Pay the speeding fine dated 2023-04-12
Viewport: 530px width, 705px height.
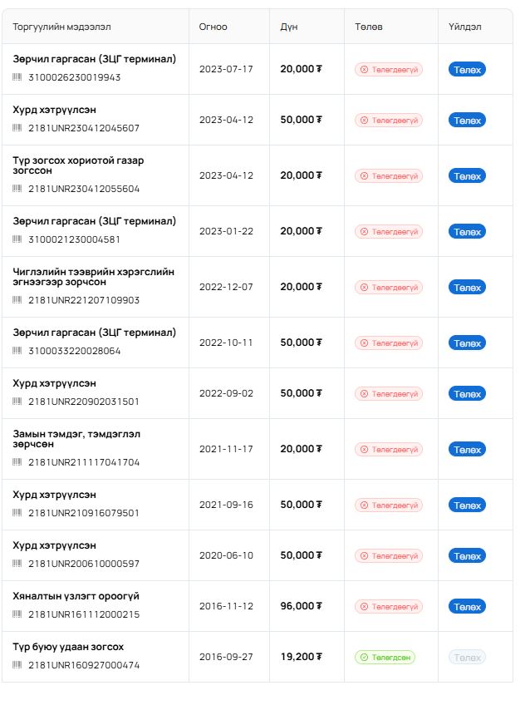pyautogui.click(x=467, y=120)
